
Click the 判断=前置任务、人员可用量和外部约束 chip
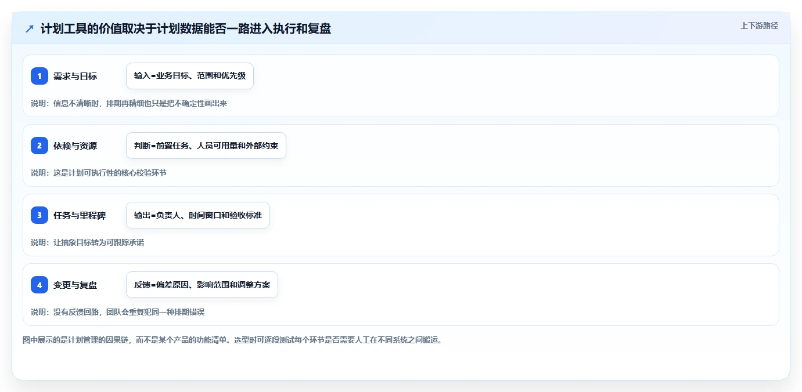[206, 146]
